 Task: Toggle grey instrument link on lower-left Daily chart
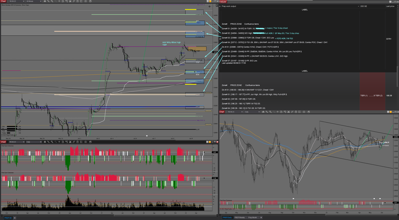click(x=207, y=142)
